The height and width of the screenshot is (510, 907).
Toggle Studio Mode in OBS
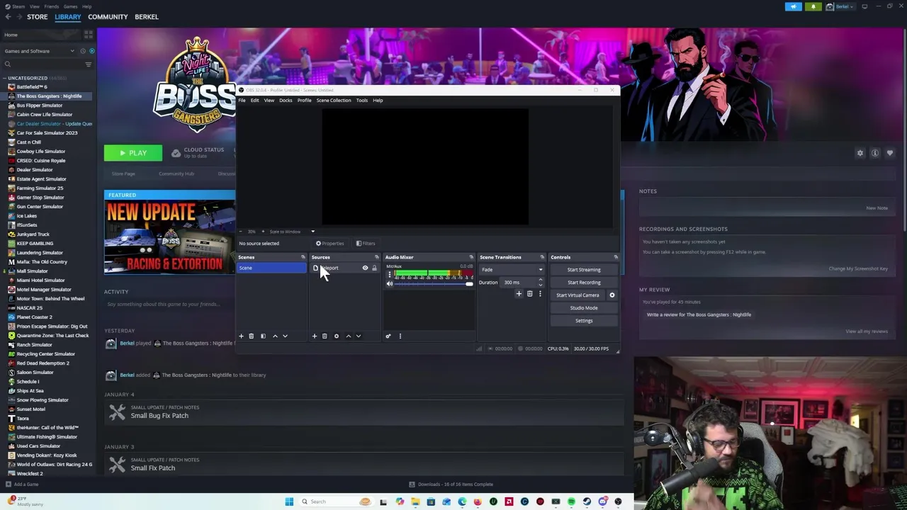584,308
